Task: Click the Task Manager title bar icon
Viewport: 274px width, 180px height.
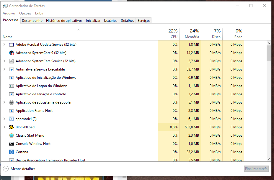Action: [x=5, y=6]
